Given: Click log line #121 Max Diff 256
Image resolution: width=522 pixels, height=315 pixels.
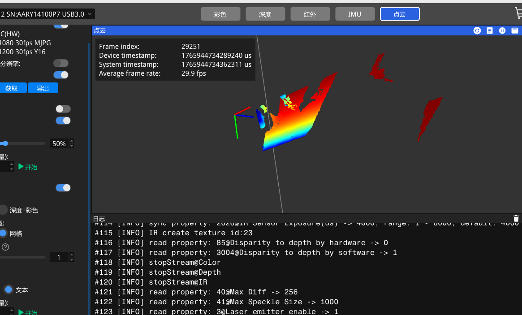Looking at the screenshot, I should pyautogui.click(x=196, y=292).
